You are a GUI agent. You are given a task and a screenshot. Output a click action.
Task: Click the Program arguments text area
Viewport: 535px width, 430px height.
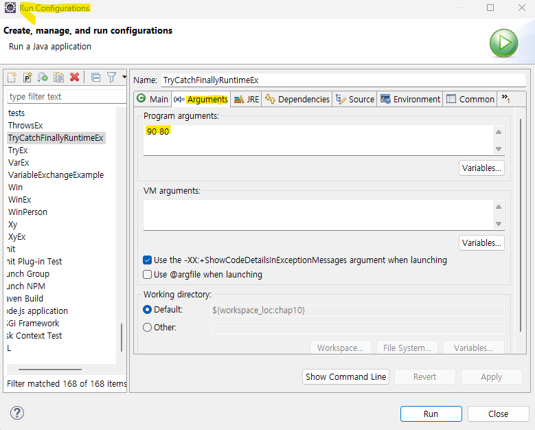click(318, 140)
